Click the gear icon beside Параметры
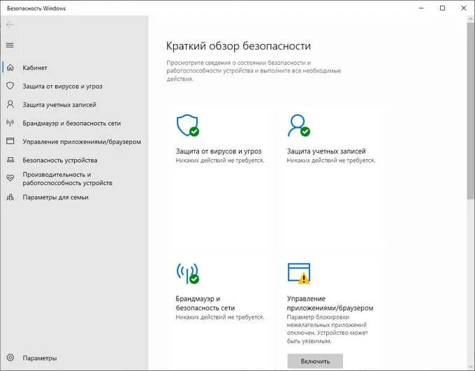 click(x=10, y=357)
